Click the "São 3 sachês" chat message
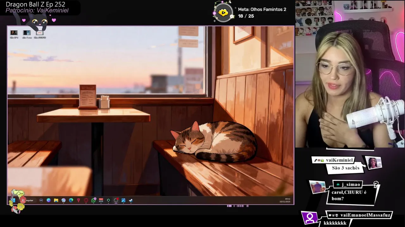This screenshot has height=227, width=405. click(346, 168)
